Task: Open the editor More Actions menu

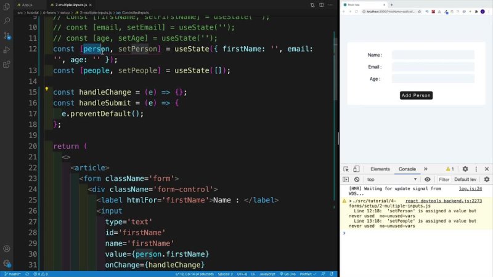Action: tap(330, 5)
